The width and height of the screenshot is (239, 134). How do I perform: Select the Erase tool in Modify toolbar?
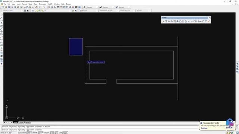coord(163,22)
